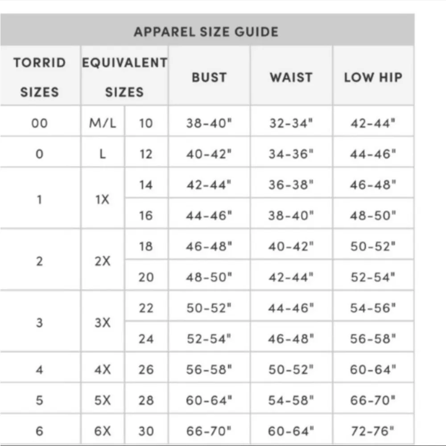Click the LOW HIP column header
Image resolution: width=446 pixels, height=446 pixels.
(373, 77)
